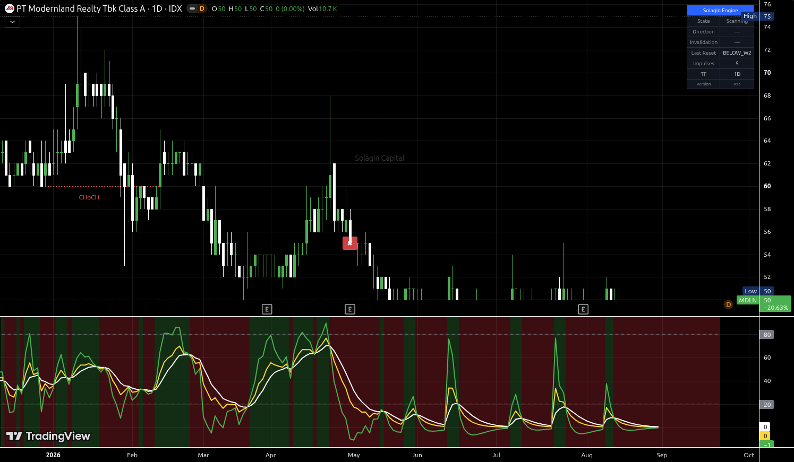Click price axis value 68

click(767, 95)
